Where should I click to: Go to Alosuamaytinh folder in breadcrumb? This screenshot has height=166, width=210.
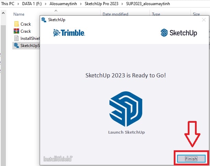(x=63, y=4)
